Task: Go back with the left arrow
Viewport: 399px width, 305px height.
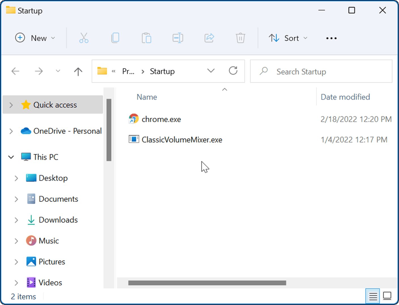Action: click(15, 71)
